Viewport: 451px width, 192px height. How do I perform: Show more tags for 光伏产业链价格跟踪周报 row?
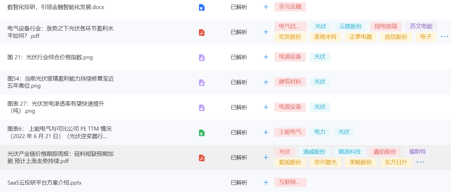(420, 162)
